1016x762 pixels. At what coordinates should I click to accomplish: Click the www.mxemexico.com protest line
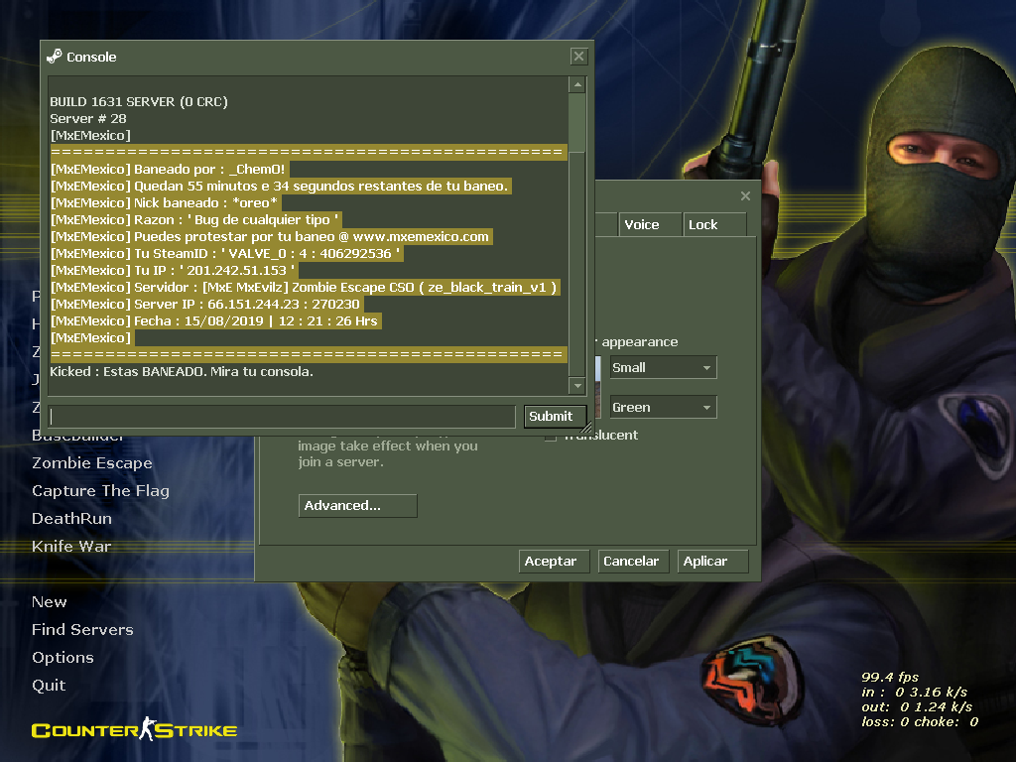(271, 236)
